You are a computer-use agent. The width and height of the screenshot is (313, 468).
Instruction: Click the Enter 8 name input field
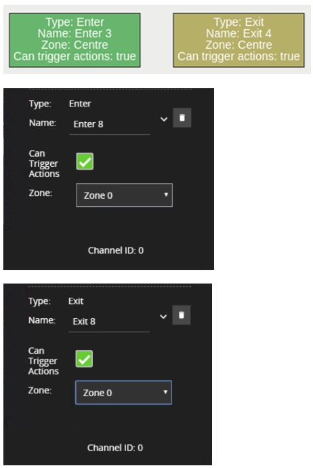pyautogui.click(x=110, y=125)
